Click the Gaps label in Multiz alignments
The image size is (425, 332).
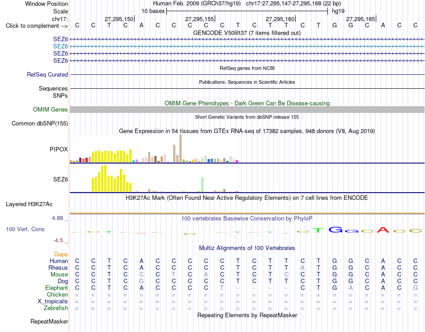point(61,254)
